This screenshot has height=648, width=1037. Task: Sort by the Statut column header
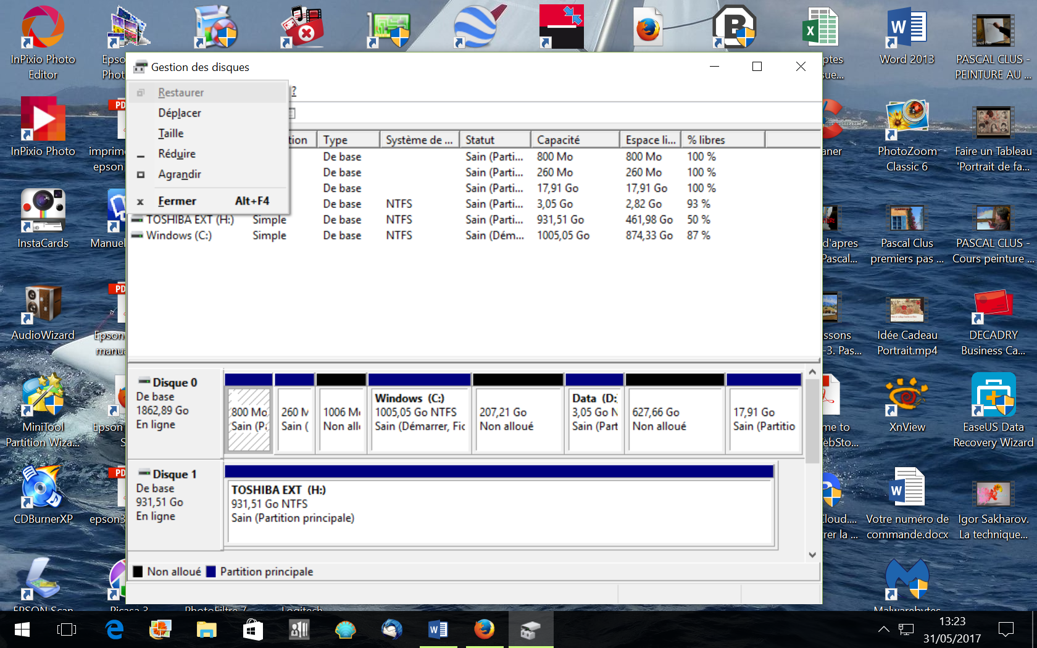click(x=495, y=140)
